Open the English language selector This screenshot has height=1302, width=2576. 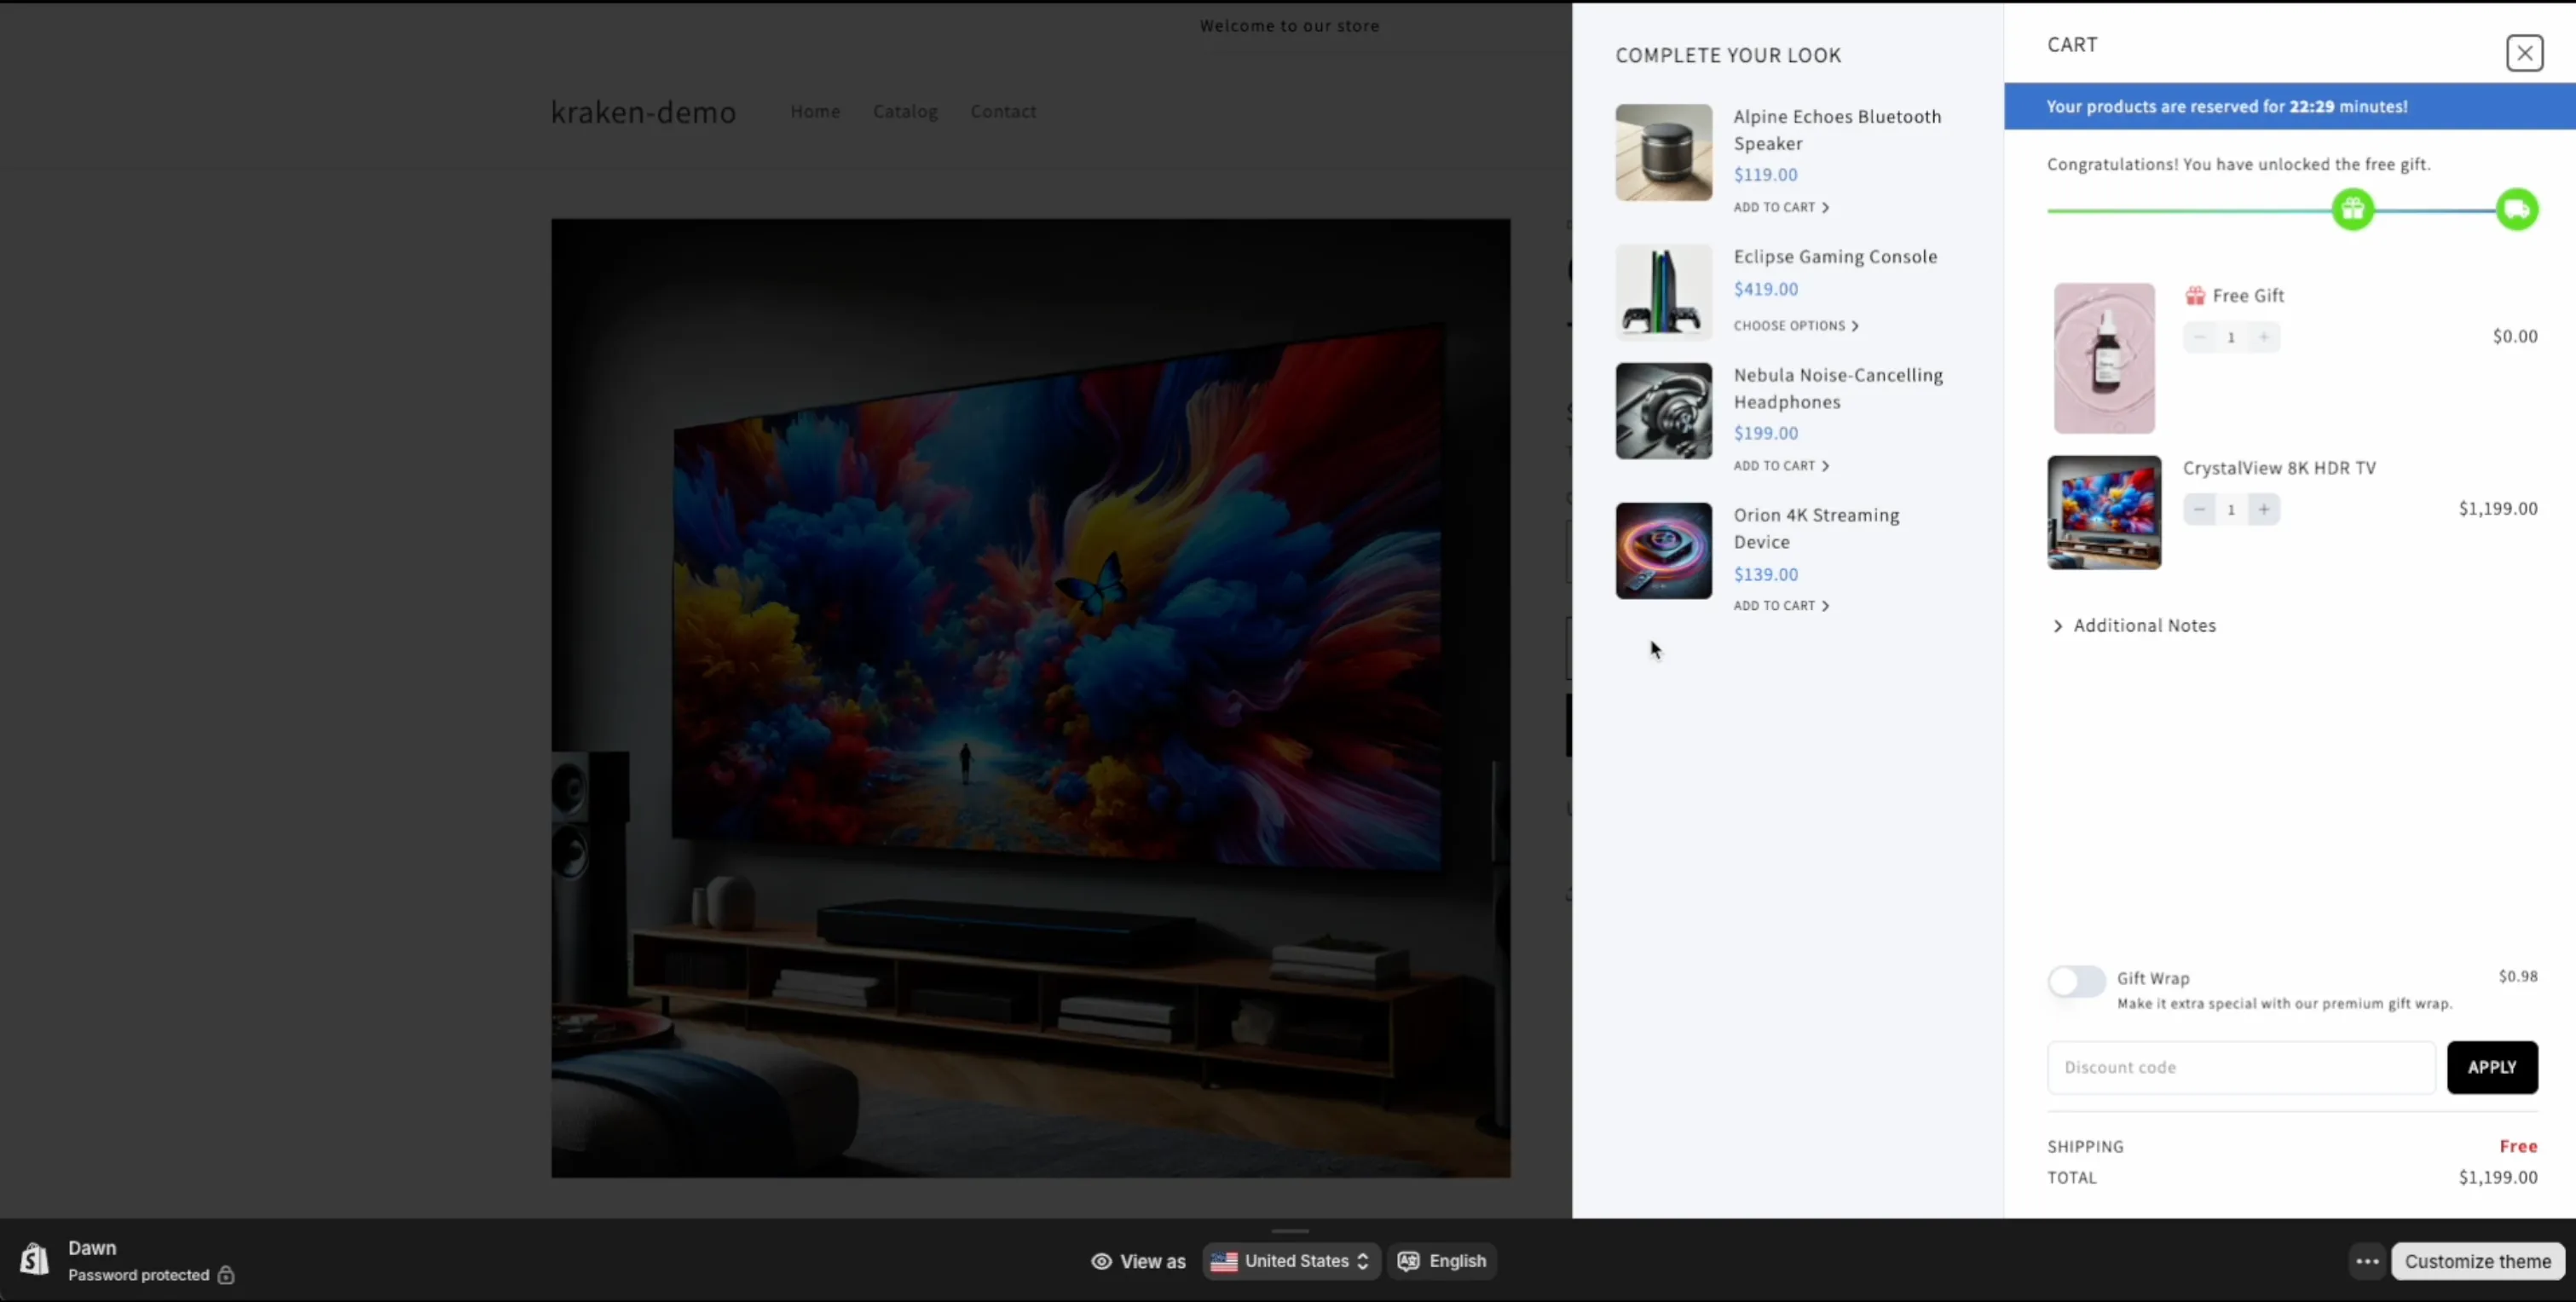click(x=1441, y=1261)
